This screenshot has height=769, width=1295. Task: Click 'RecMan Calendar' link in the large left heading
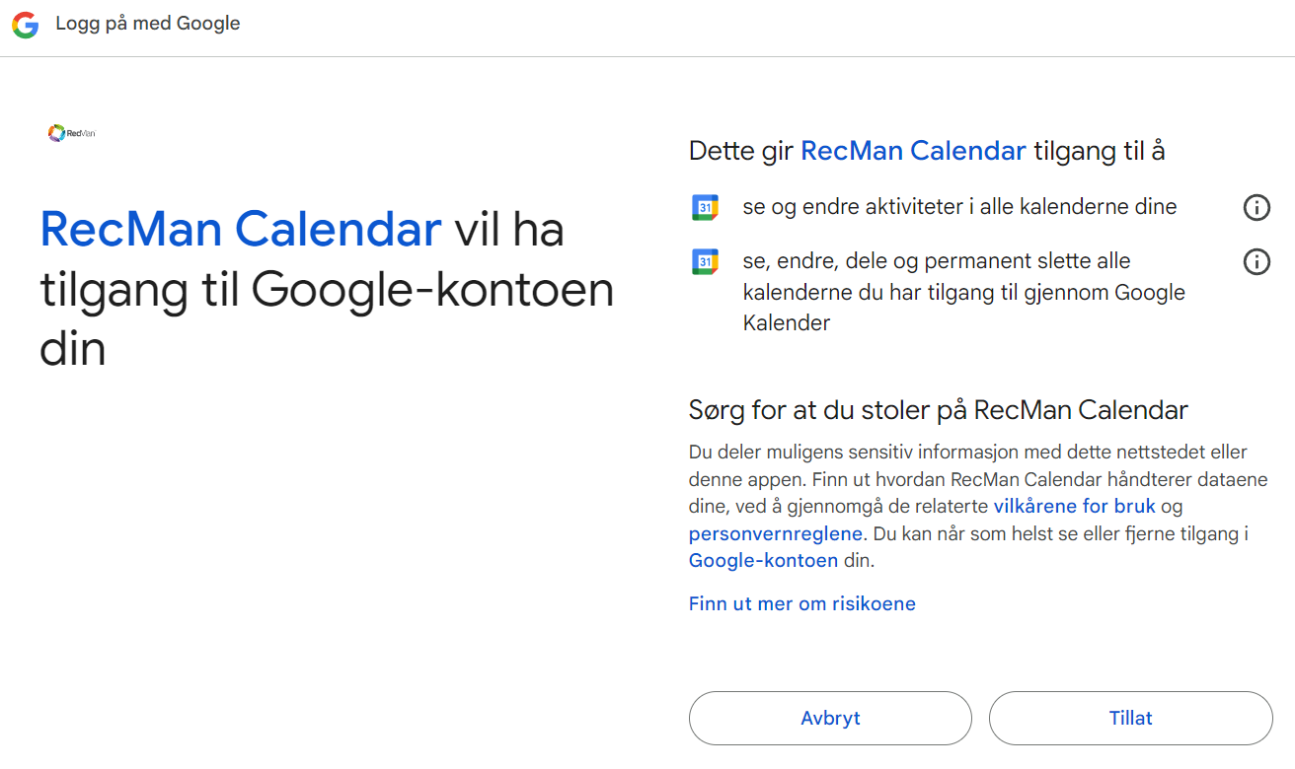pos(240,229)
